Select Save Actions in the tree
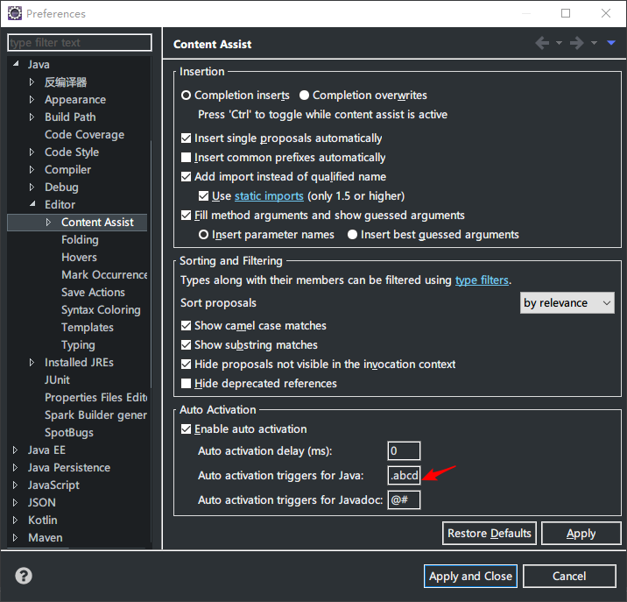This screenshot has height=602, width=627. click(93, 293)
